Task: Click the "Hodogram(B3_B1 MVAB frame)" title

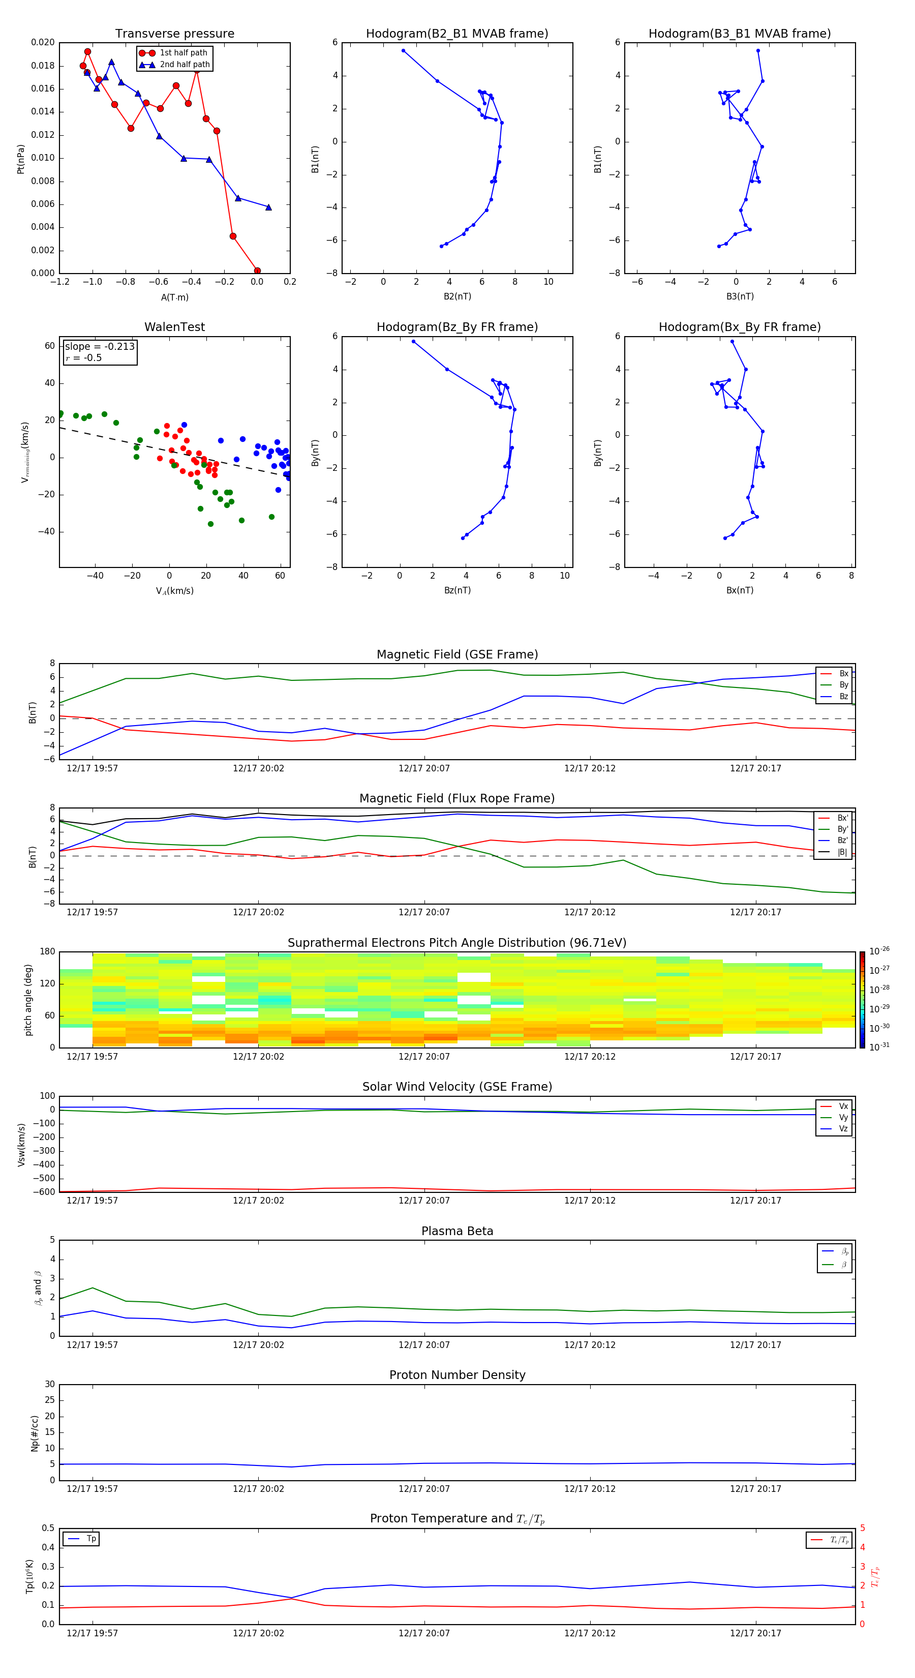Action: pos(740,34)
